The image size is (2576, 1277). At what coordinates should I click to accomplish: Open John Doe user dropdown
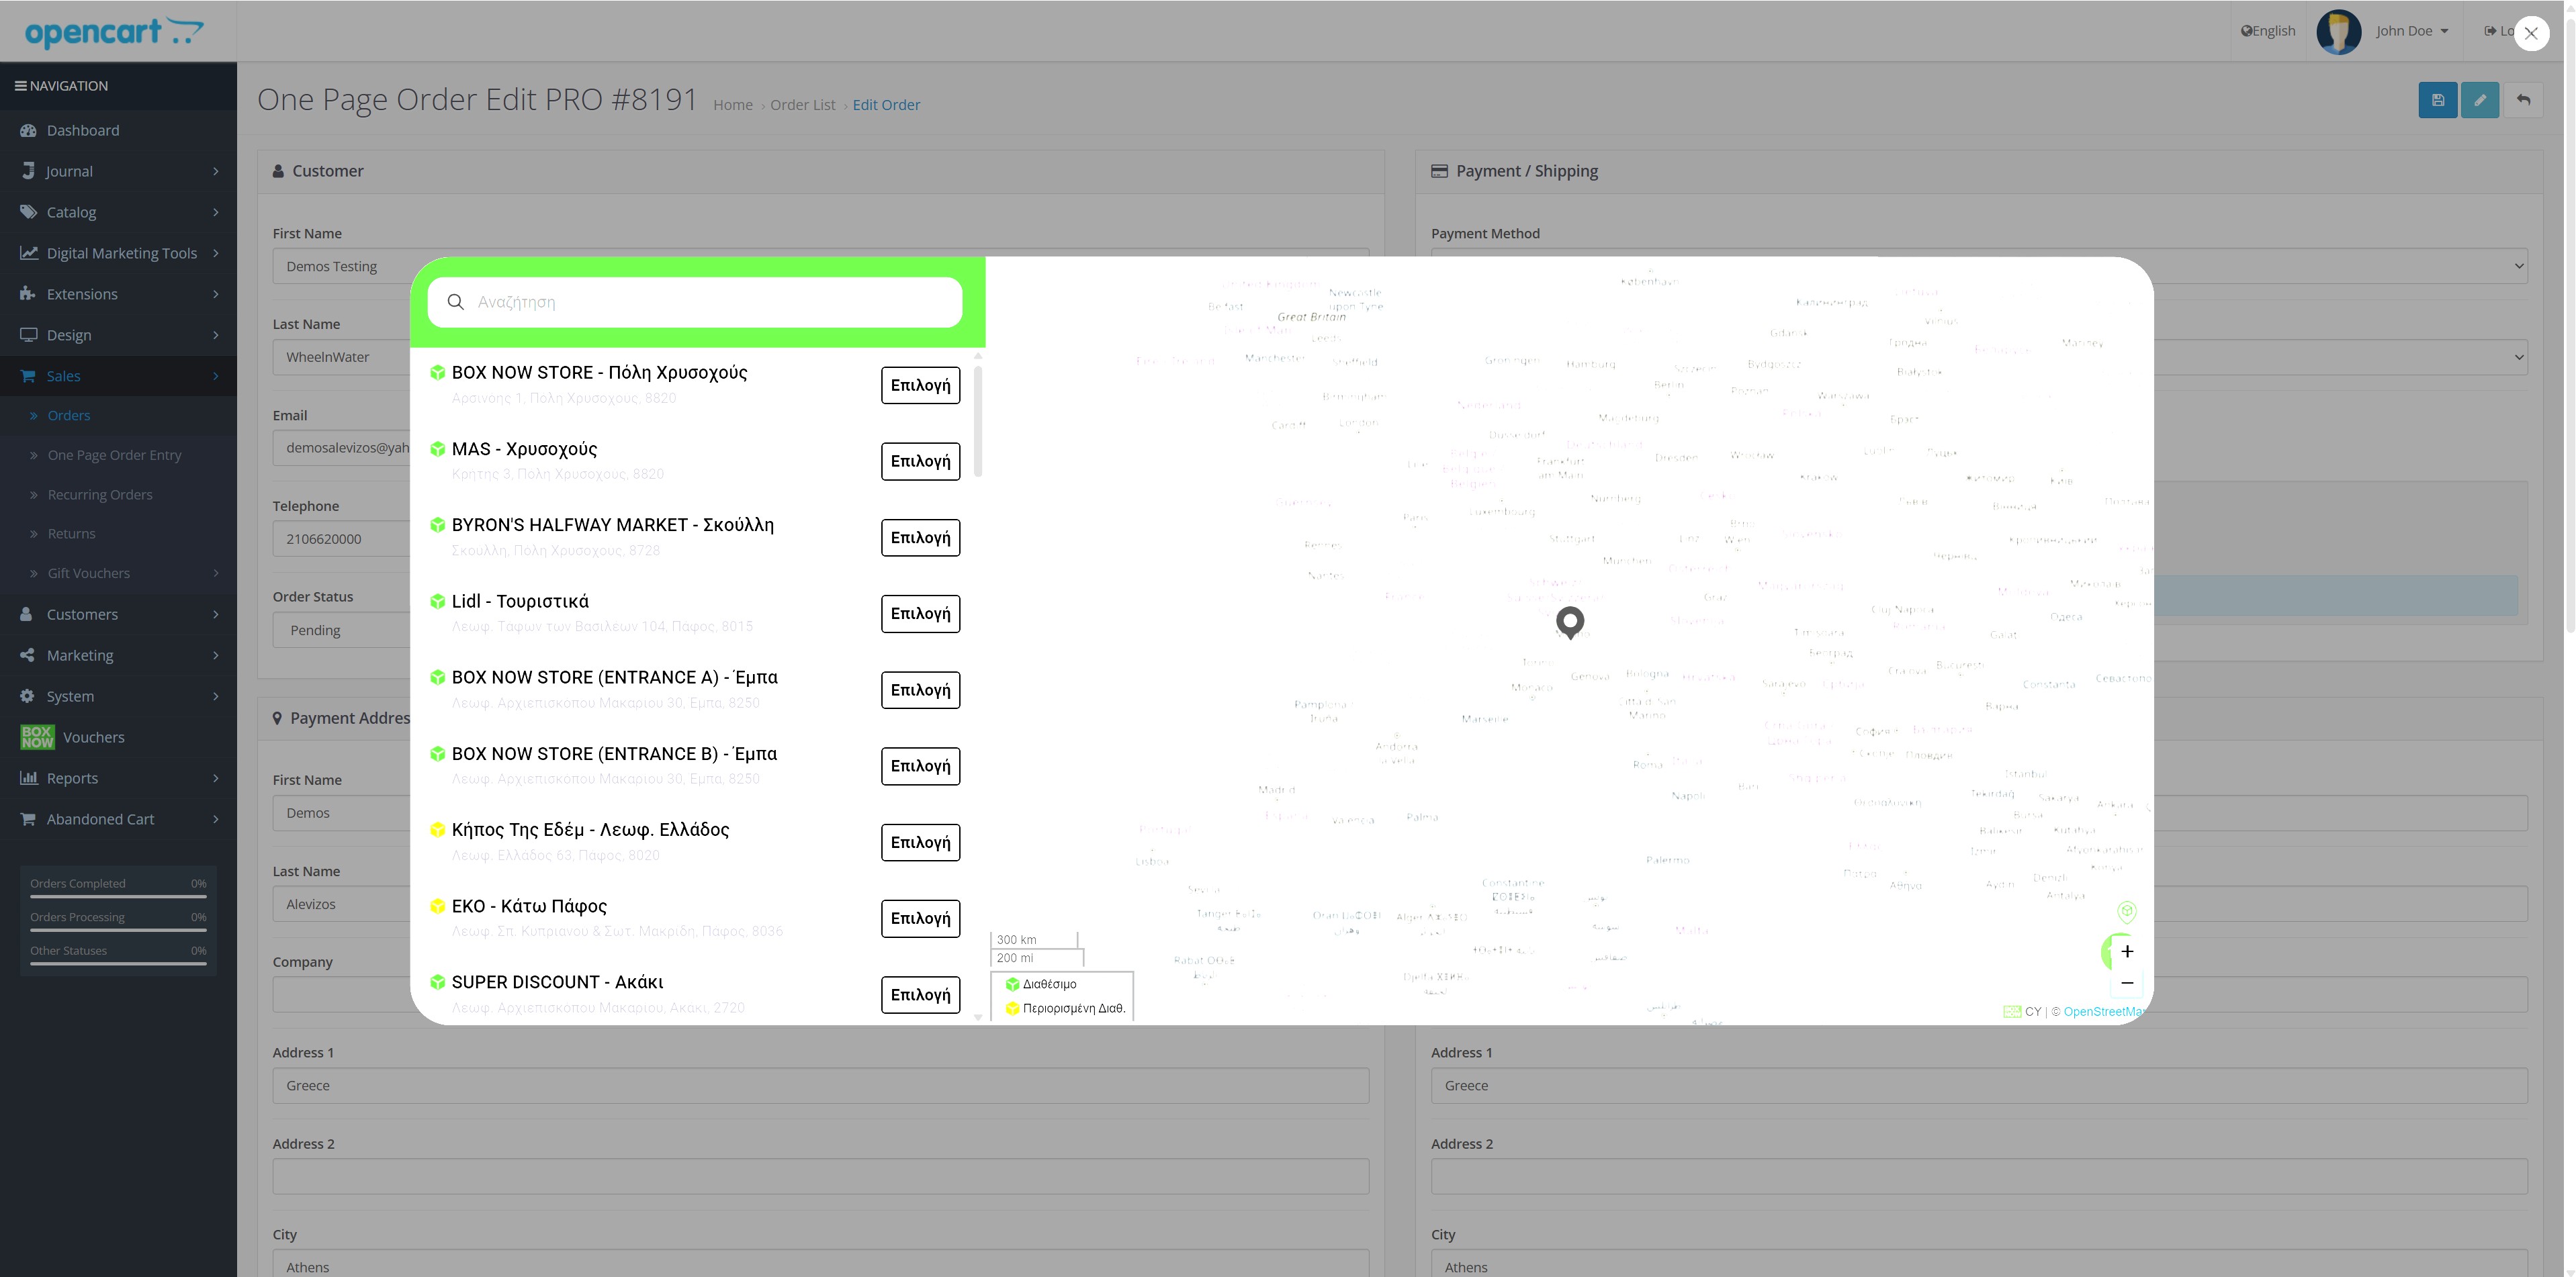[x=2412, y=31]
